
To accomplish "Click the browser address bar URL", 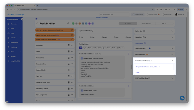I will 34,10.
